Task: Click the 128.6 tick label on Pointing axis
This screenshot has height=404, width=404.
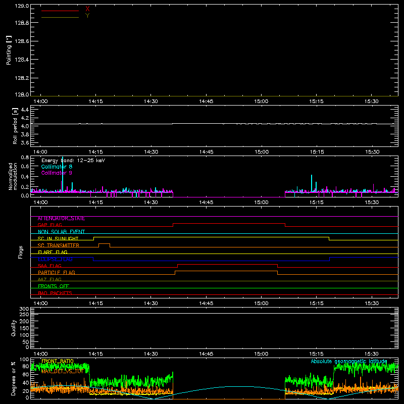Action: (x=22, y=41)
